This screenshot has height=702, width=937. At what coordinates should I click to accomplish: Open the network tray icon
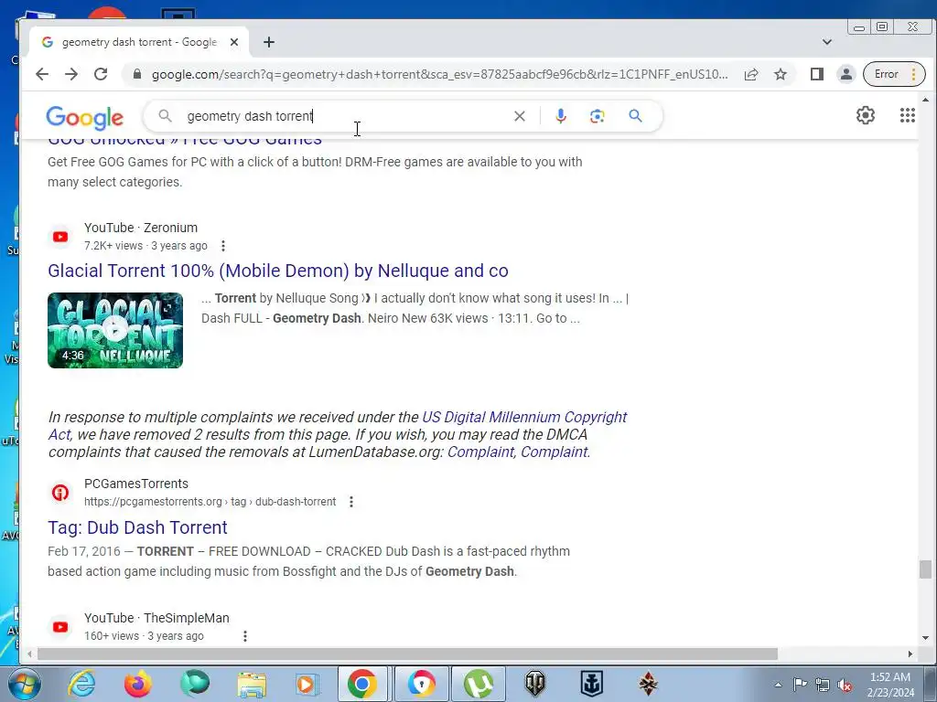pyautogui.click(x=823, y=685)
